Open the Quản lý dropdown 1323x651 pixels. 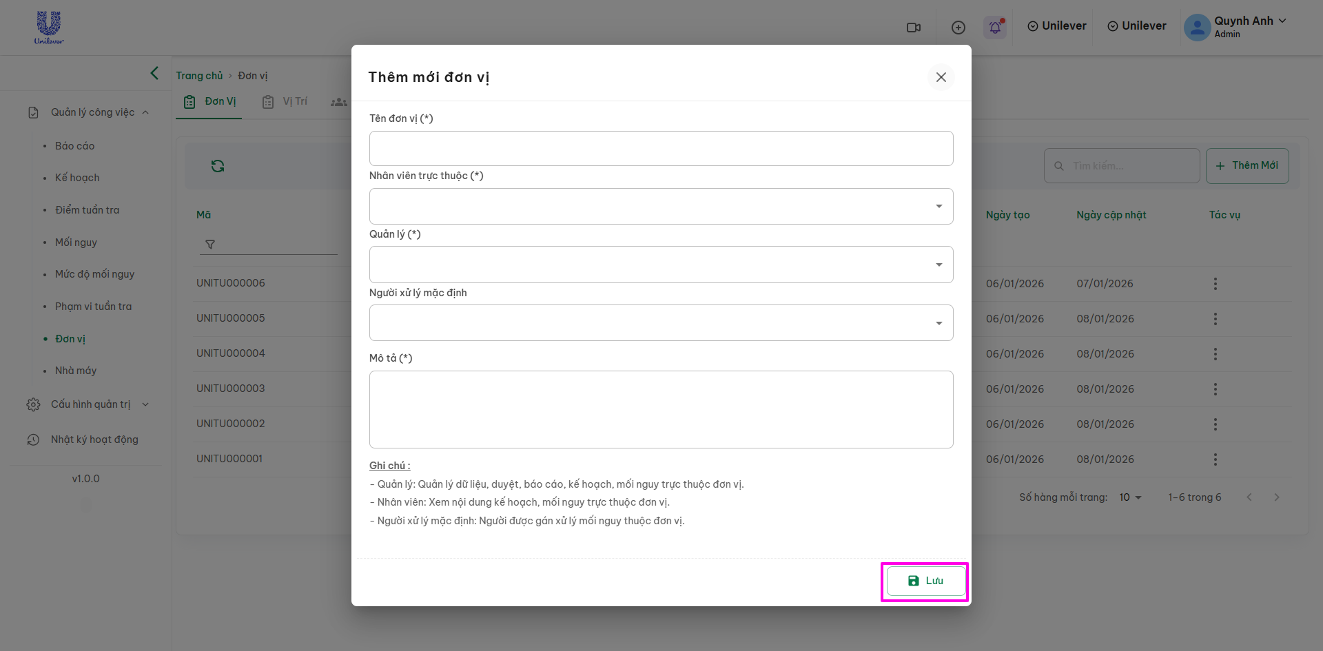coord(661,265)
